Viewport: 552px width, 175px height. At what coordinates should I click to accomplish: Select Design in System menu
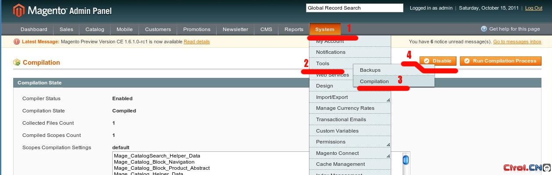click(350, 86)
